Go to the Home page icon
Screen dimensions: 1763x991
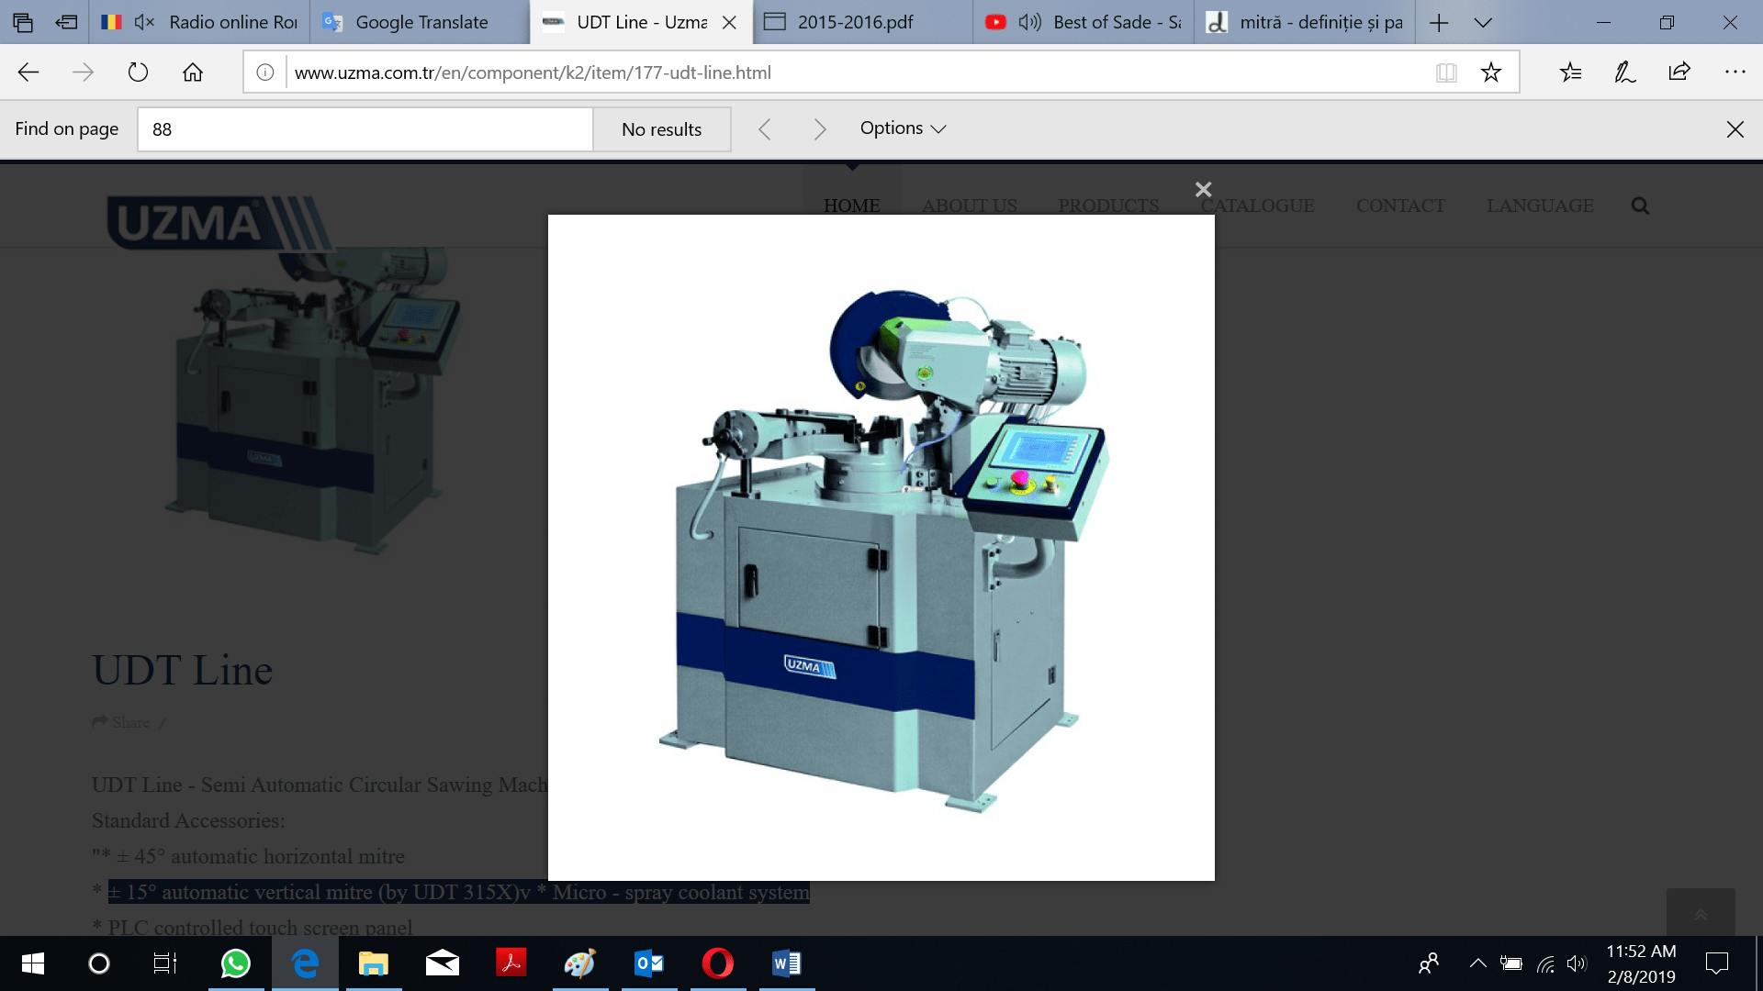coord(193,72)
